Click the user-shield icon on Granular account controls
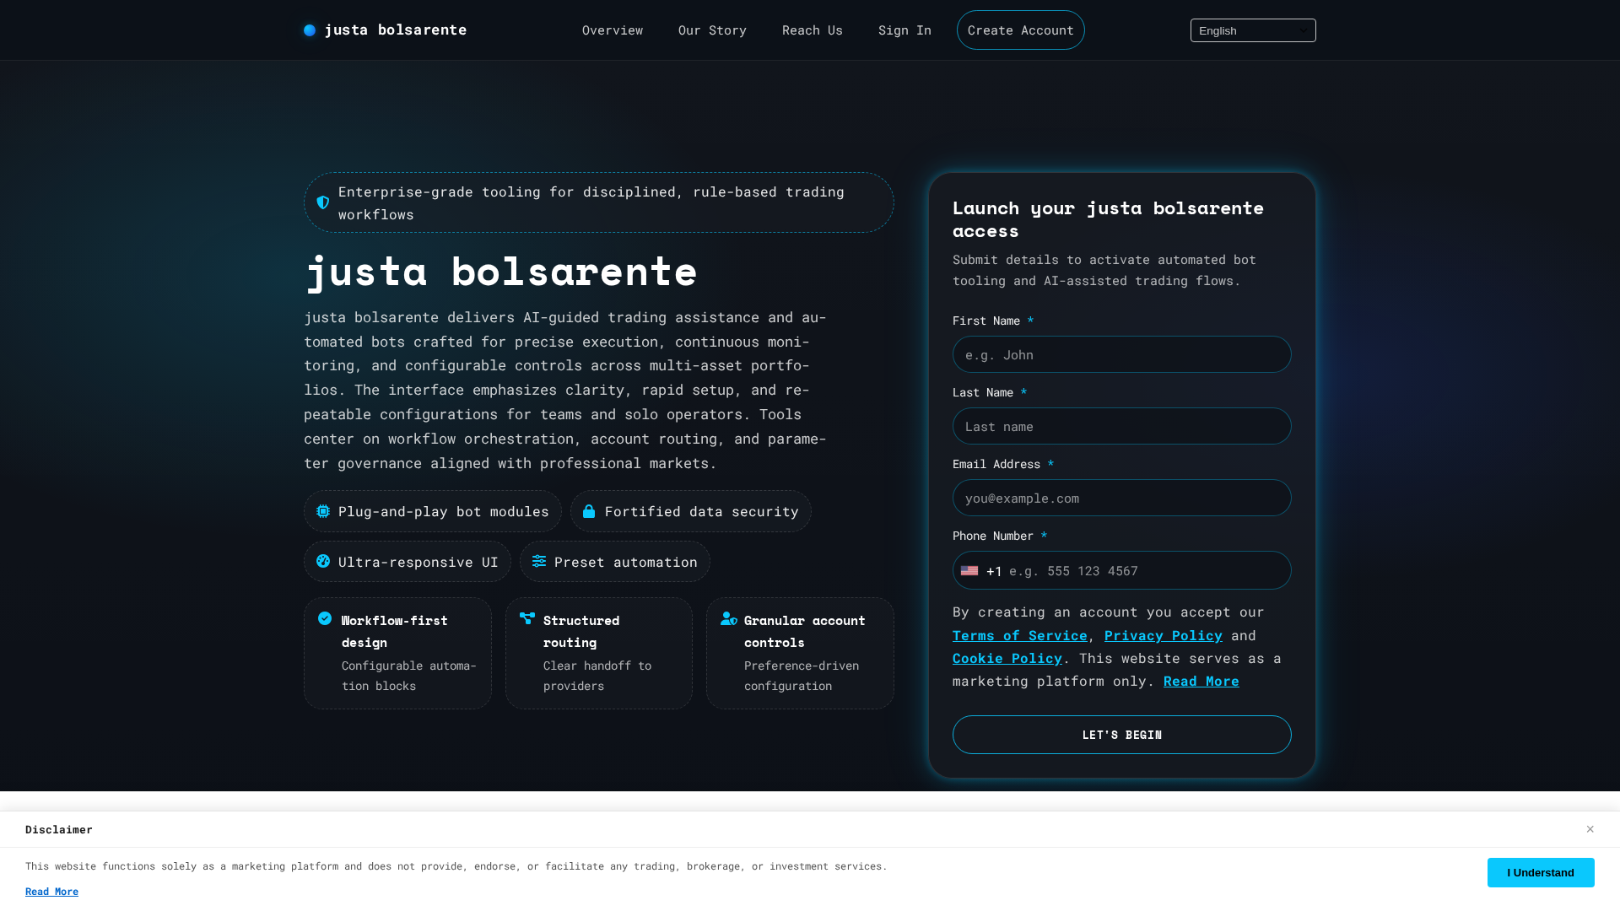Viewport: 1620px width, 911px height. tap(729, 618)
